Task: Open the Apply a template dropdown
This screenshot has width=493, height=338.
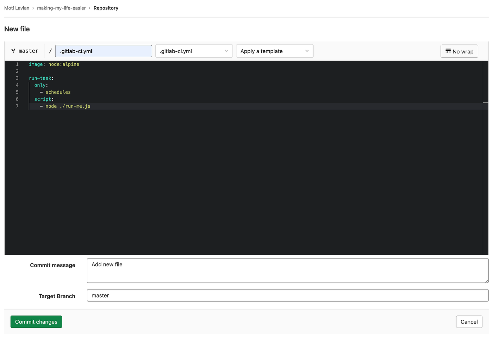Action: click(274, 51)
